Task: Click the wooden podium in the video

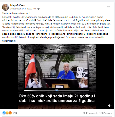Action: [60, 86]
